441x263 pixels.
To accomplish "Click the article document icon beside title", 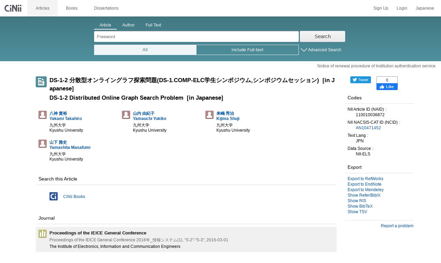I will click(x=41, y=82).
